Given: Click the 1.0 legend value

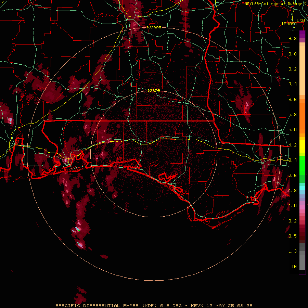Looking at the screenshot, I should [293, 206].
